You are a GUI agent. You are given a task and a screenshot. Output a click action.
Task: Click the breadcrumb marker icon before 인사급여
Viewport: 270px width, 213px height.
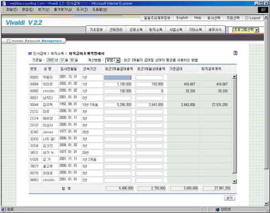tap(30, 53)
